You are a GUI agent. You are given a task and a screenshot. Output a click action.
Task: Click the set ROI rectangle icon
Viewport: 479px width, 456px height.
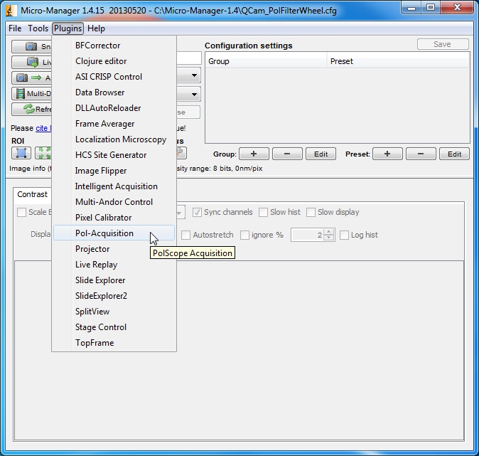(21, 153)
